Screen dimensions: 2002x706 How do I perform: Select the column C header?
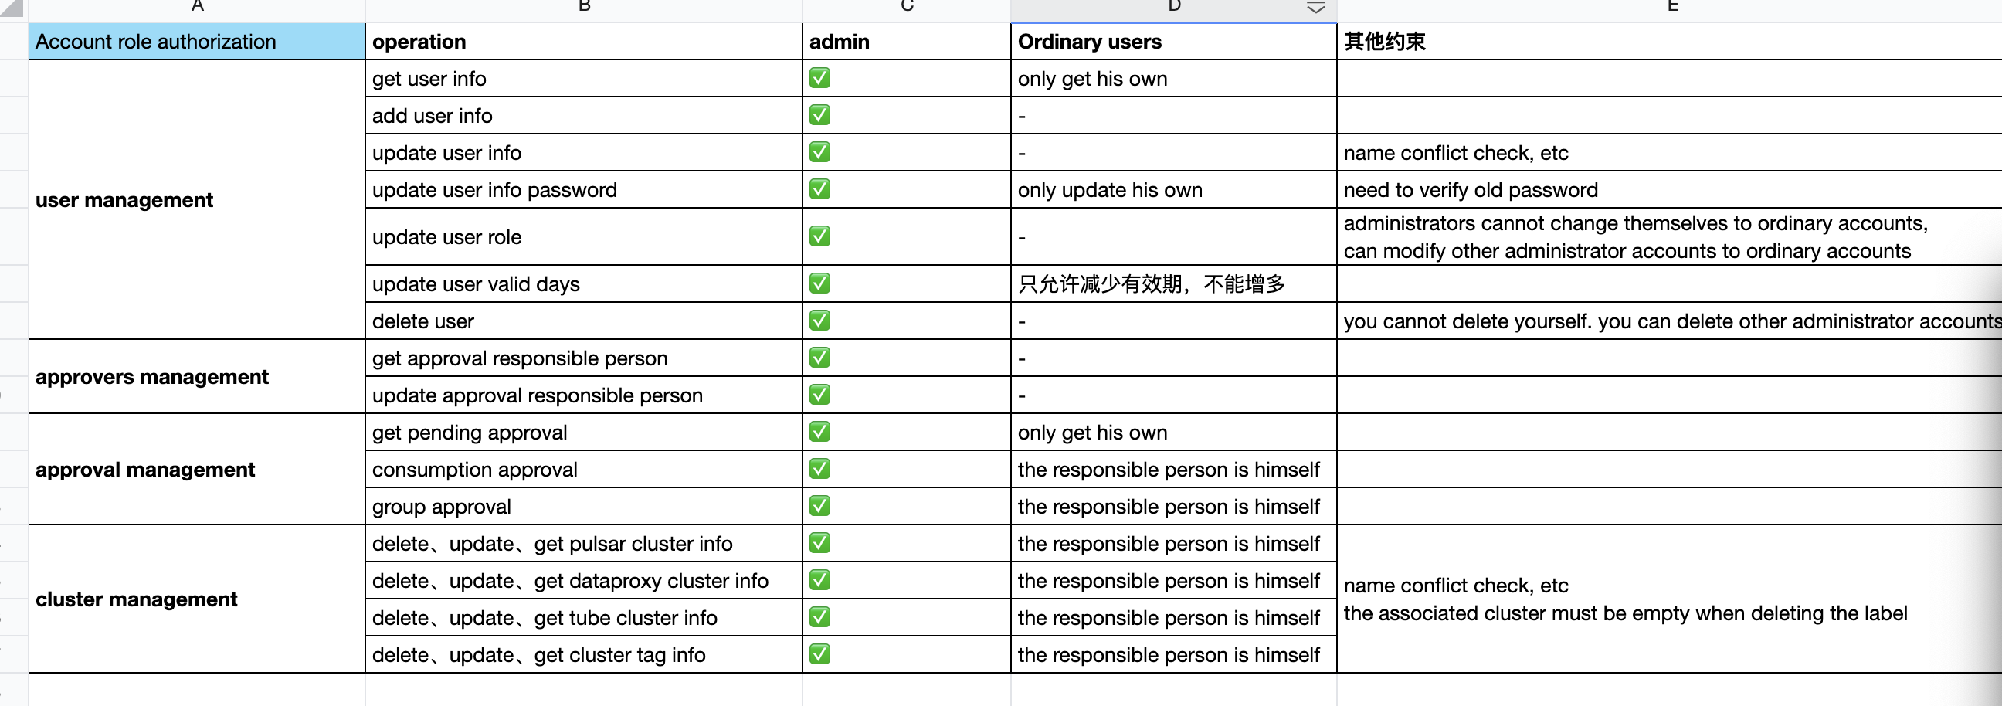pos(906,8)
